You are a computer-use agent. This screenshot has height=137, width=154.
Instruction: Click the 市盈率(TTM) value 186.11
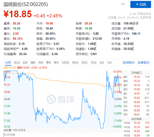tap(136, 34)
